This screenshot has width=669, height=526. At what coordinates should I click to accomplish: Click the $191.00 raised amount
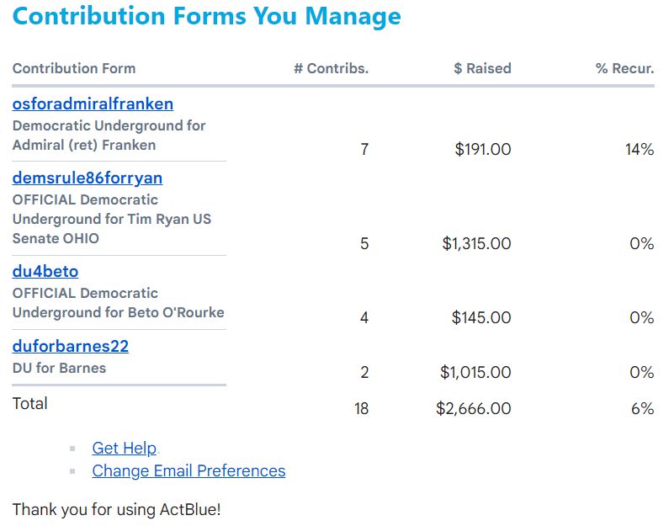coord(482,150)
